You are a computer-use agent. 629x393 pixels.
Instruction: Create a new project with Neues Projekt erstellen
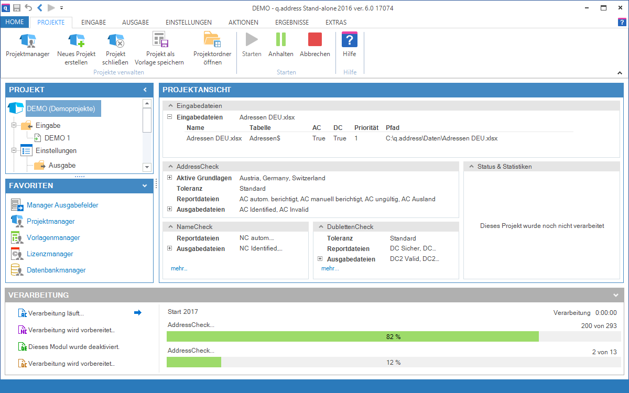[77, 49]
